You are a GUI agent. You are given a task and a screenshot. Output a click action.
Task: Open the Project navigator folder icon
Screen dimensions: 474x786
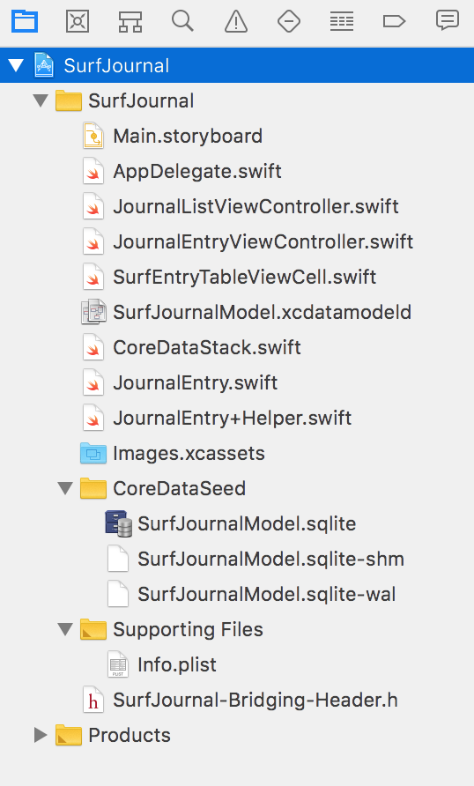[25, 21]
